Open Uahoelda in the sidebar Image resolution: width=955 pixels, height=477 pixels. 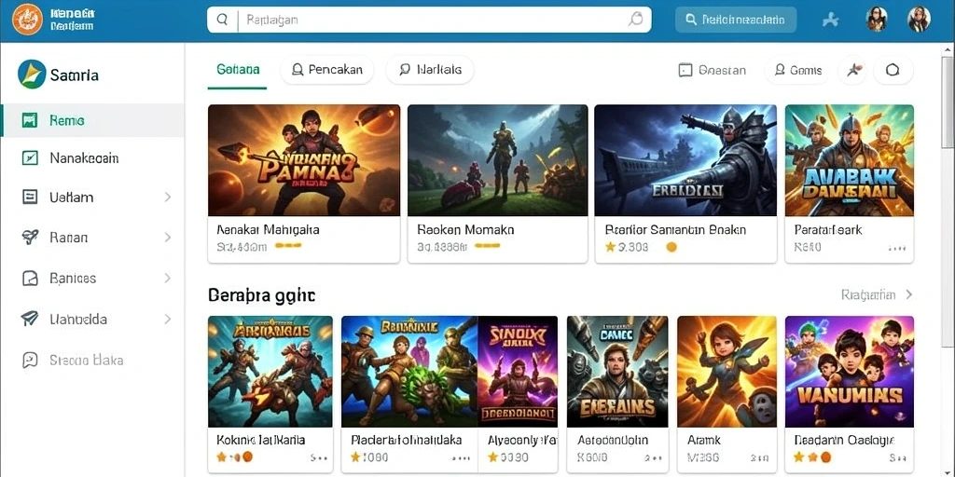click(x=92, y=319)
